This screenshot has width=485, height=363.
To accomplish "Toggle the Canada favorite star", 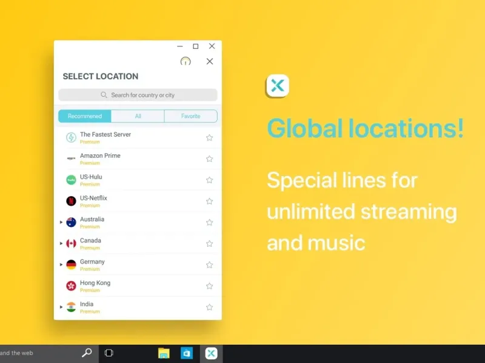I will coord(209,244).
